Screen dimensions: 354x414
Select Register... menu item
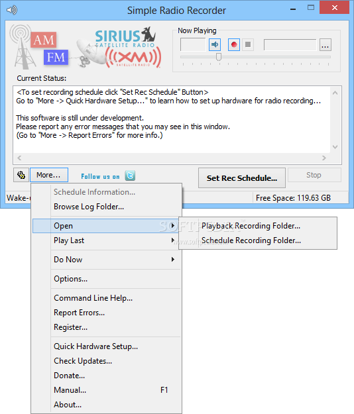tap(107, 327)
